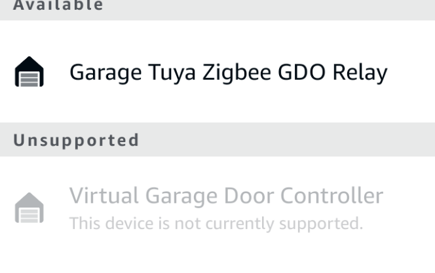Screen dimensions: 435x273
Task: Click the 'GDO' text in the available device
Action: tap(301, 72)
